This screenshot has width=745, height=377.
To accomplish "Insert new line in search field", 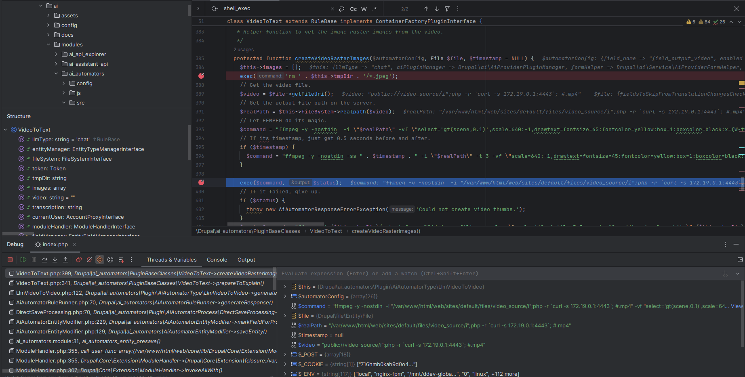I will tap(341, 9).
